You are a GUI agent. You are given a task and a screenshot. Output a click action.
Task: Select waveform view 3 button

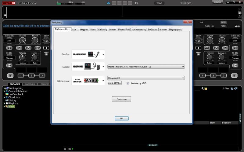pyautogui.click(x=240, y=16)
